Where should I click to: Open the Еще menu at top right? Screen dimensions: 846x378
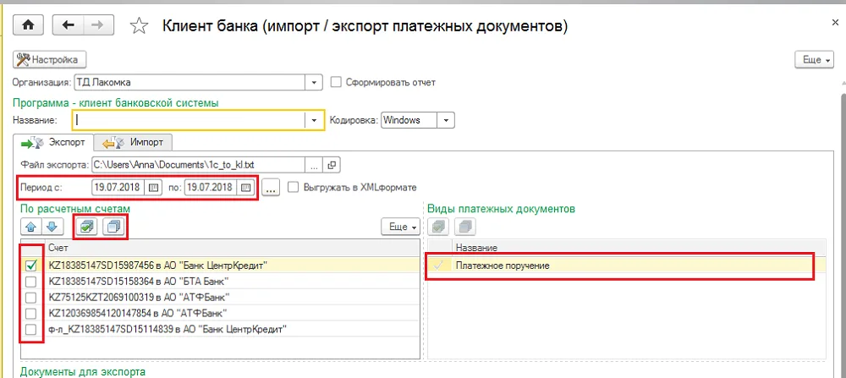click(x=815, y=60)
